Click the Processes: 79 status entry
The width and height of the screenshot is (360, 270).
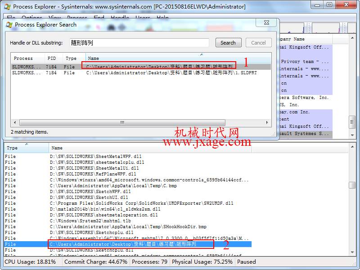click(x=149, y=262)
